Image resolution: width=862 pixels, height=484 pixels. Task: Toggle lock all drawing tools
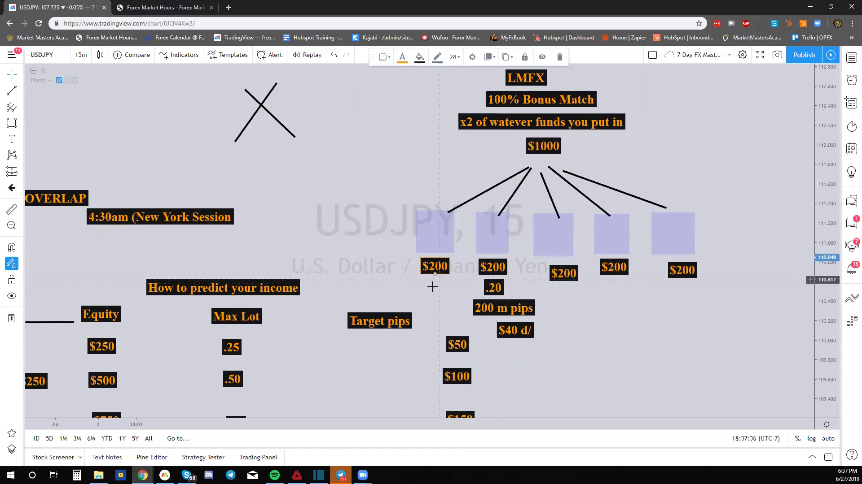(12, 280)
